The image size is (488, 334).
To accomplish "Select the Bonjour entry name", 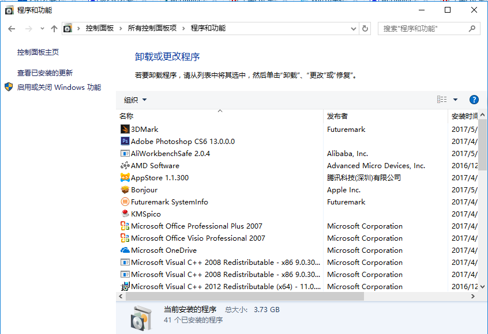I will pyautogui.click(x=144, y=190).
